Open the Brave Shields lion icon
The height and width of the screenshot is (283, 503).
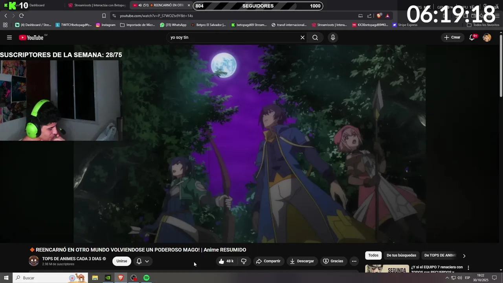(x=379, y=16)
